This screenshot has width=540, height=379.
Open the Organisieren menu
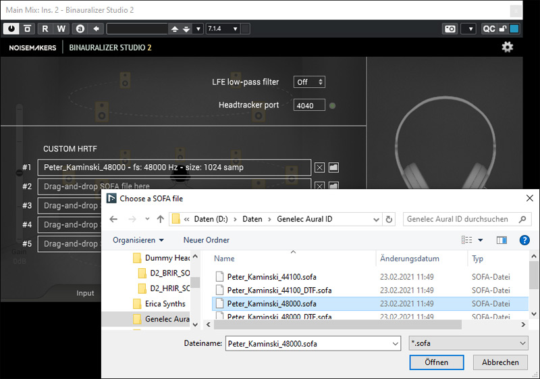(138, 240)
